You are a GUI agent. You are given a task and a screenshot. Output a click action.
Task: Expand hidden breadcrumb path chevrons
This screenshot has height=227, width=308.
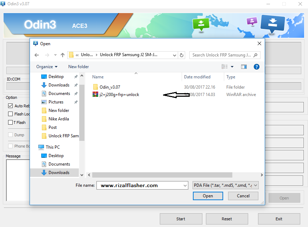77,55
